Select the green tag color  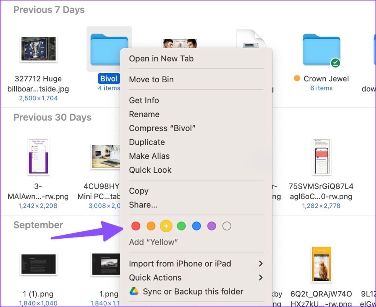181,226
